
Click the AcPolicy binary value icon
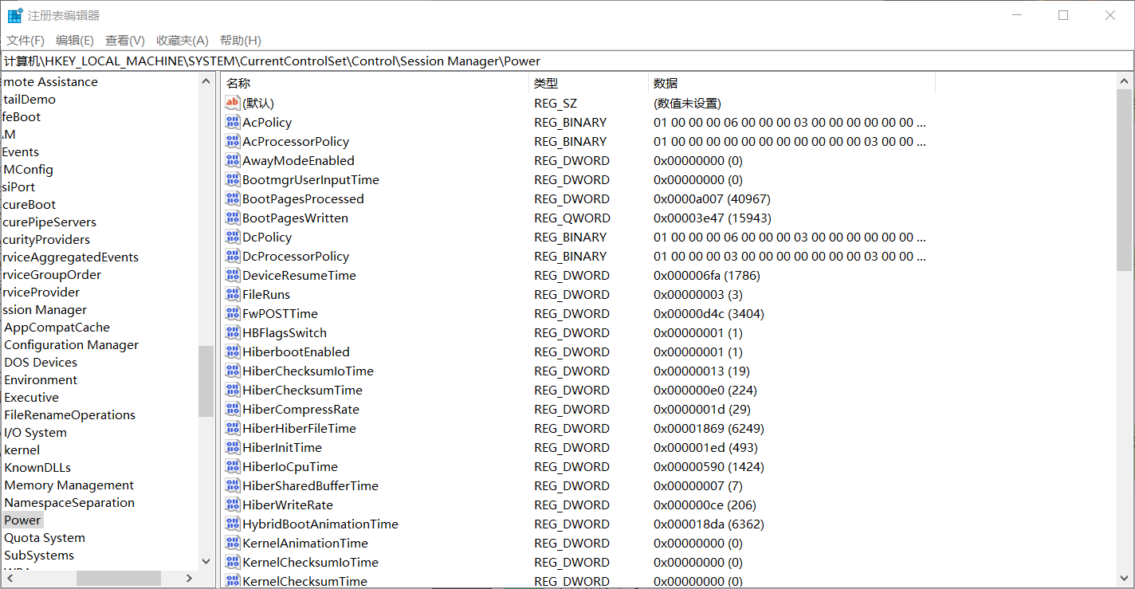[x=233, y=122]
